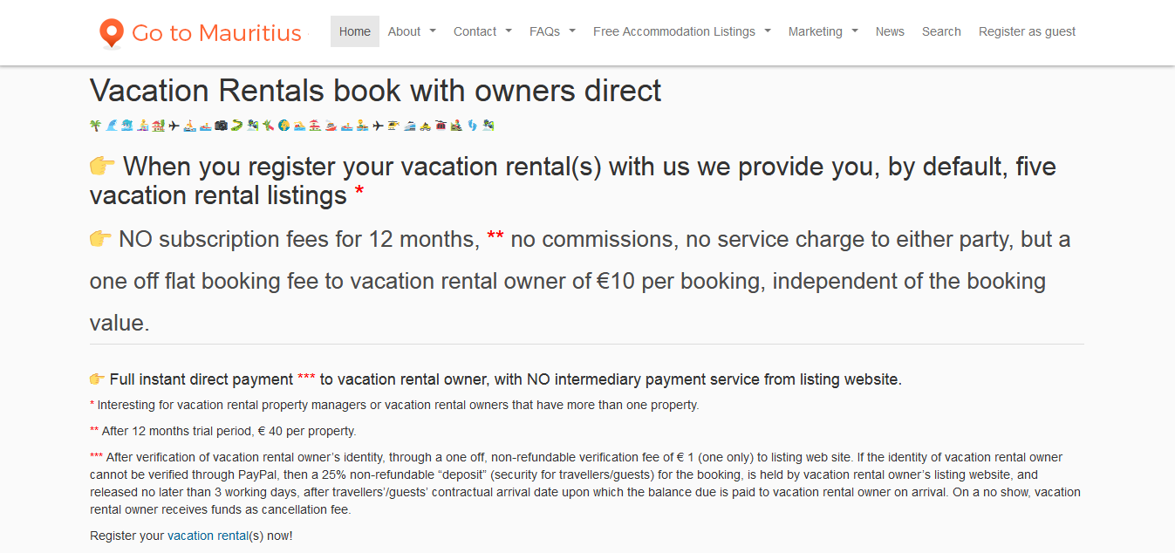Click the globe emoji icon
Image resolution: width=1175 pixels, height=553 pixels.
(284, 126)
